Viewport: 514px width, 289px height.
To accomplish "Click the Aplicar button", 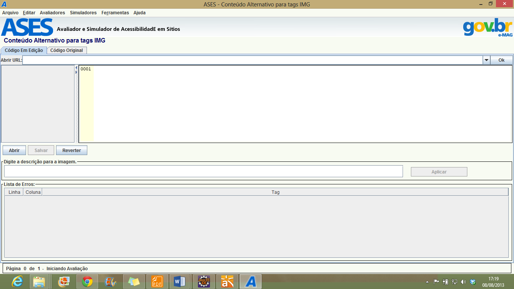I will (x=439, y=172).
